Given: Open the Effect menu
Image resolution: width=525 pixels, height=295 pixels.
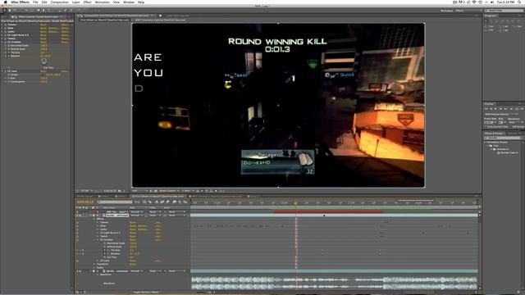Looking at the screenshot, I should tap(88, 2).
